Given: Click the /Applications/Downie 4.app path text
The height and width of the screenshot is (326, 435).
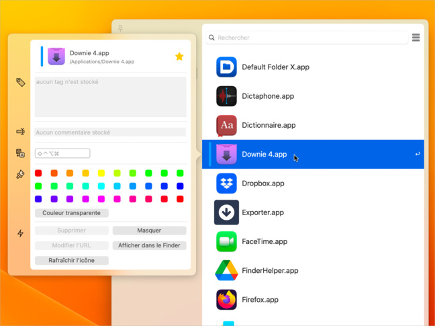Looking at the screenshot, I should coord(102,62).
